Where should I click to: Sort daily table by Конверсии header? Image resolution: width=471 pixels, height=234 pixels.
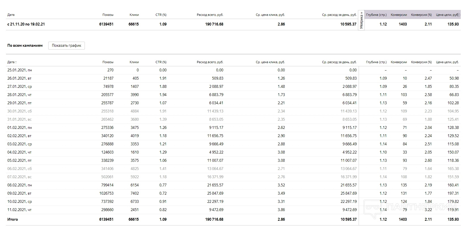399,62
